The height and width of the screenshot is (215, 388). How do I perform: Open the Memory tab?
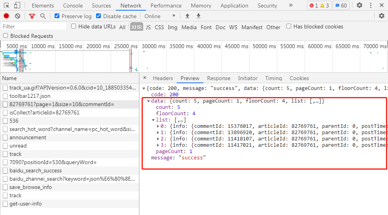pyautogui.click(x=201, y=6)
